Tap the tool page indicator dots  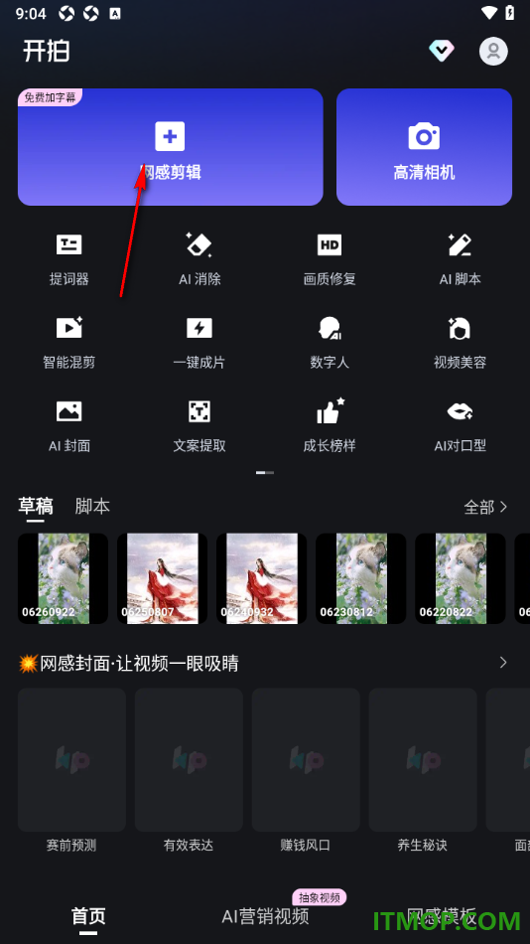[265, 473]
